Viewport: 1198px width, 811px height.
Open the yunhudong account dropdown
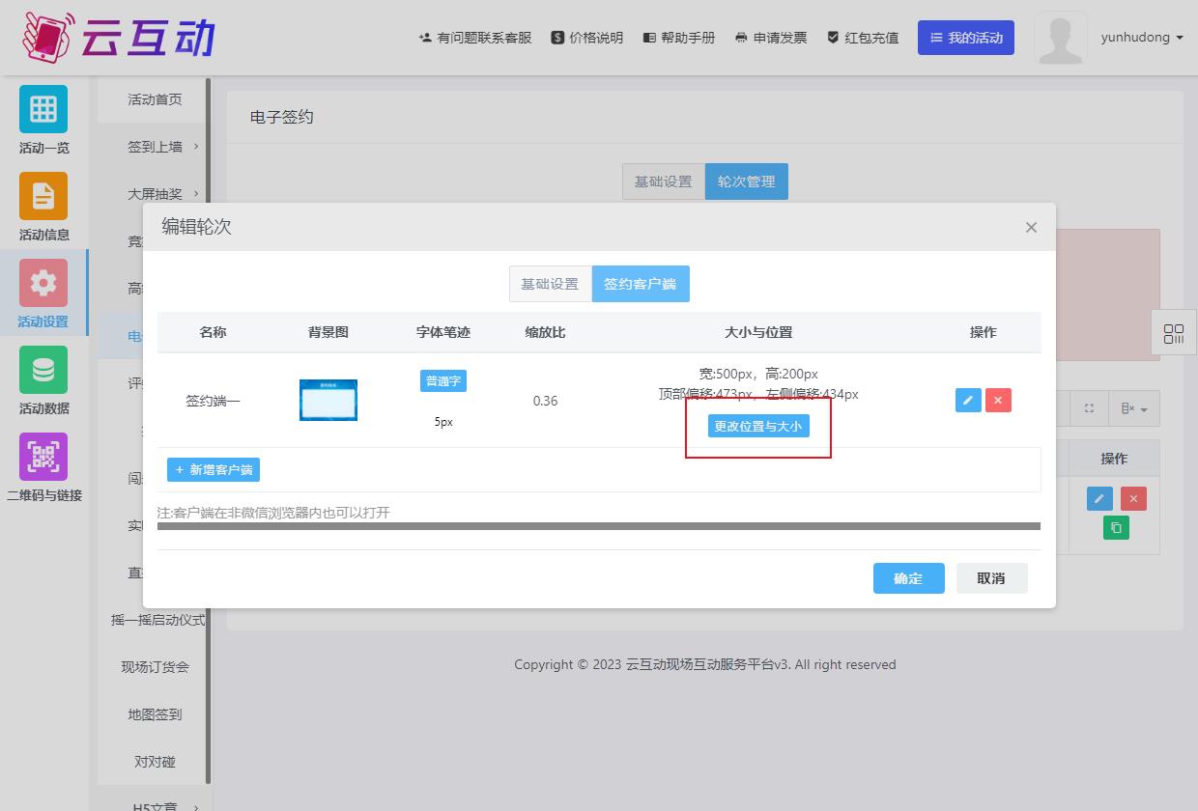1142,38
